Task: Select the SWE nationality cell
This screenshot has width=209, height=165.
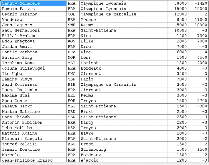Action: pyautogui.click(x=73, y=25)
